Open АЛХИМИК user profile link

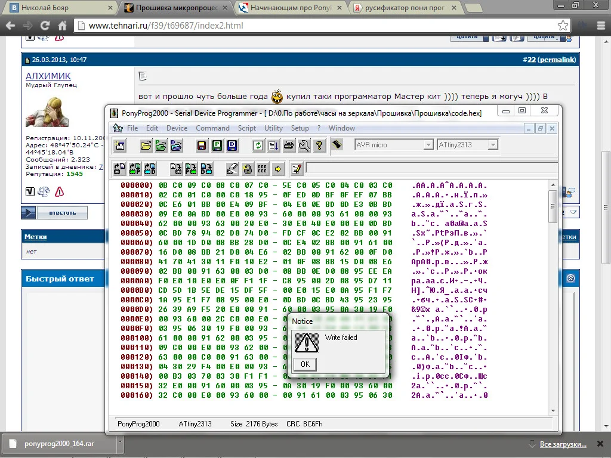click(48, 76)
